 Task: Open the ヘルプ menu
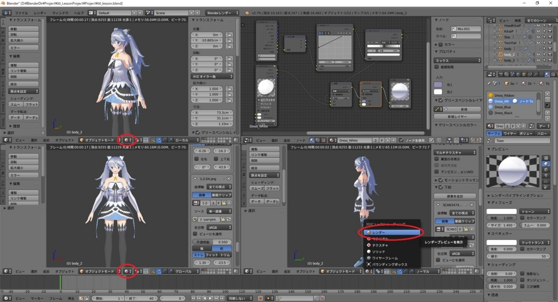pos(78,13)
